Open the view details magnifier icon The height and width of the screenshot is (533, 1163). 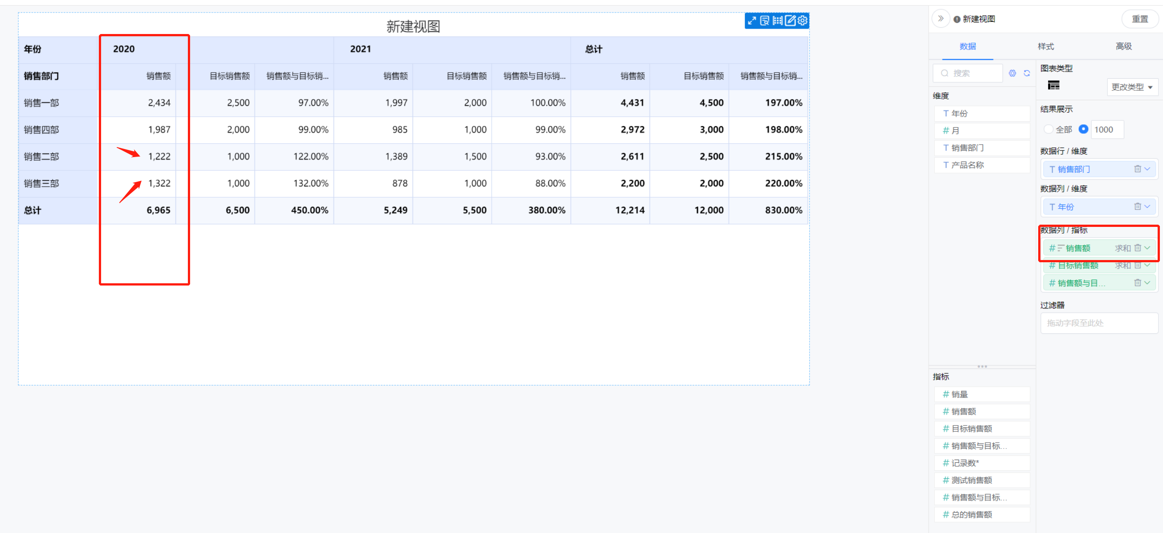click(764, 21)
